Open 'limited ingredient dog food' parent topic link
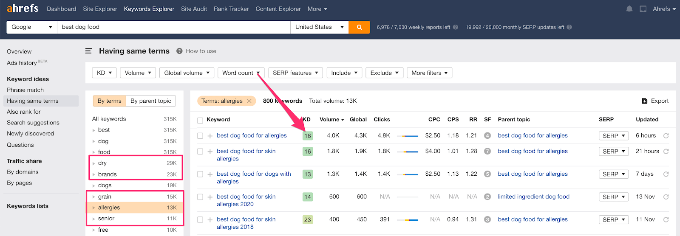 533,197
